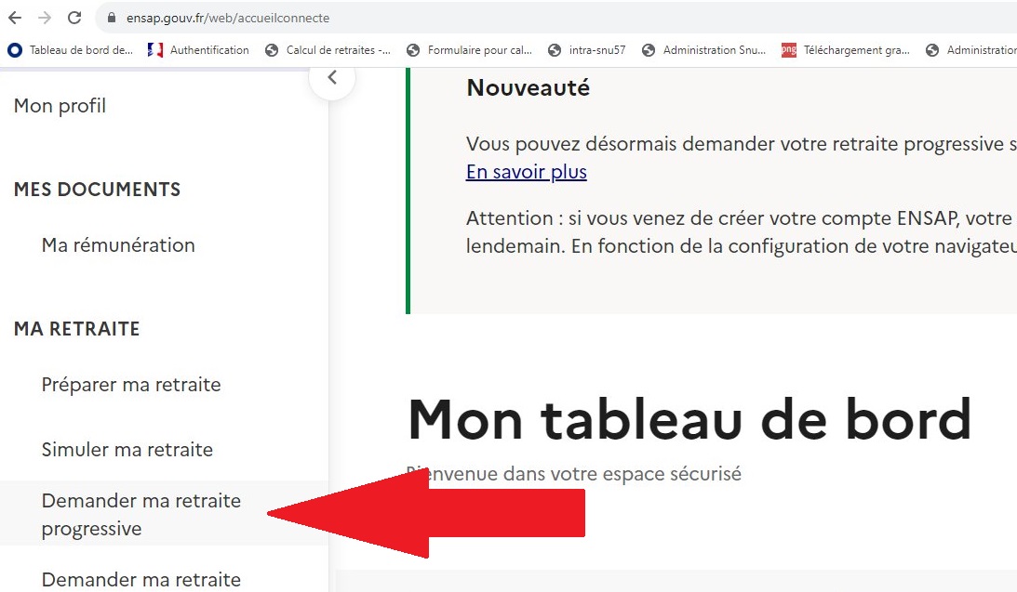
Task: Open the En savoir plus link
Action: [x=526, y=171]
